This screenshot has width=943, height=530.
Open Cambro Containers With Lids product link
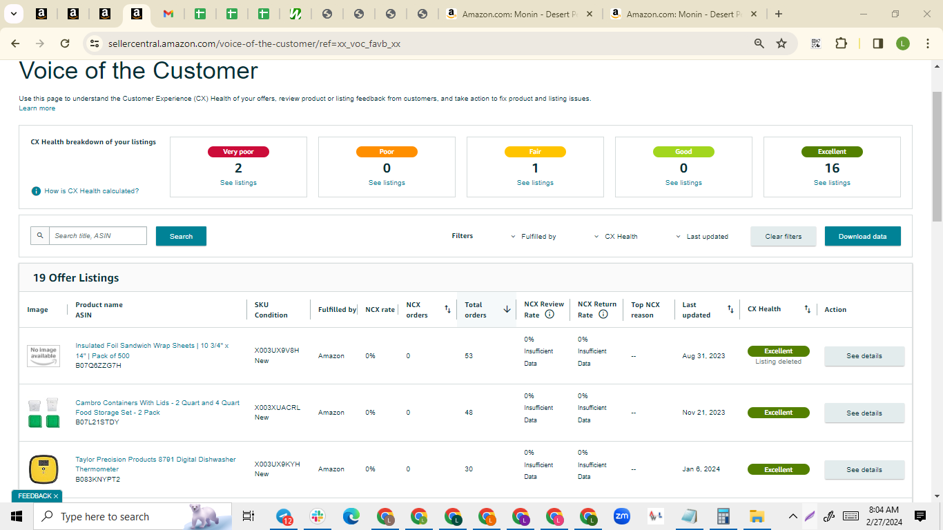pos(157,408)
